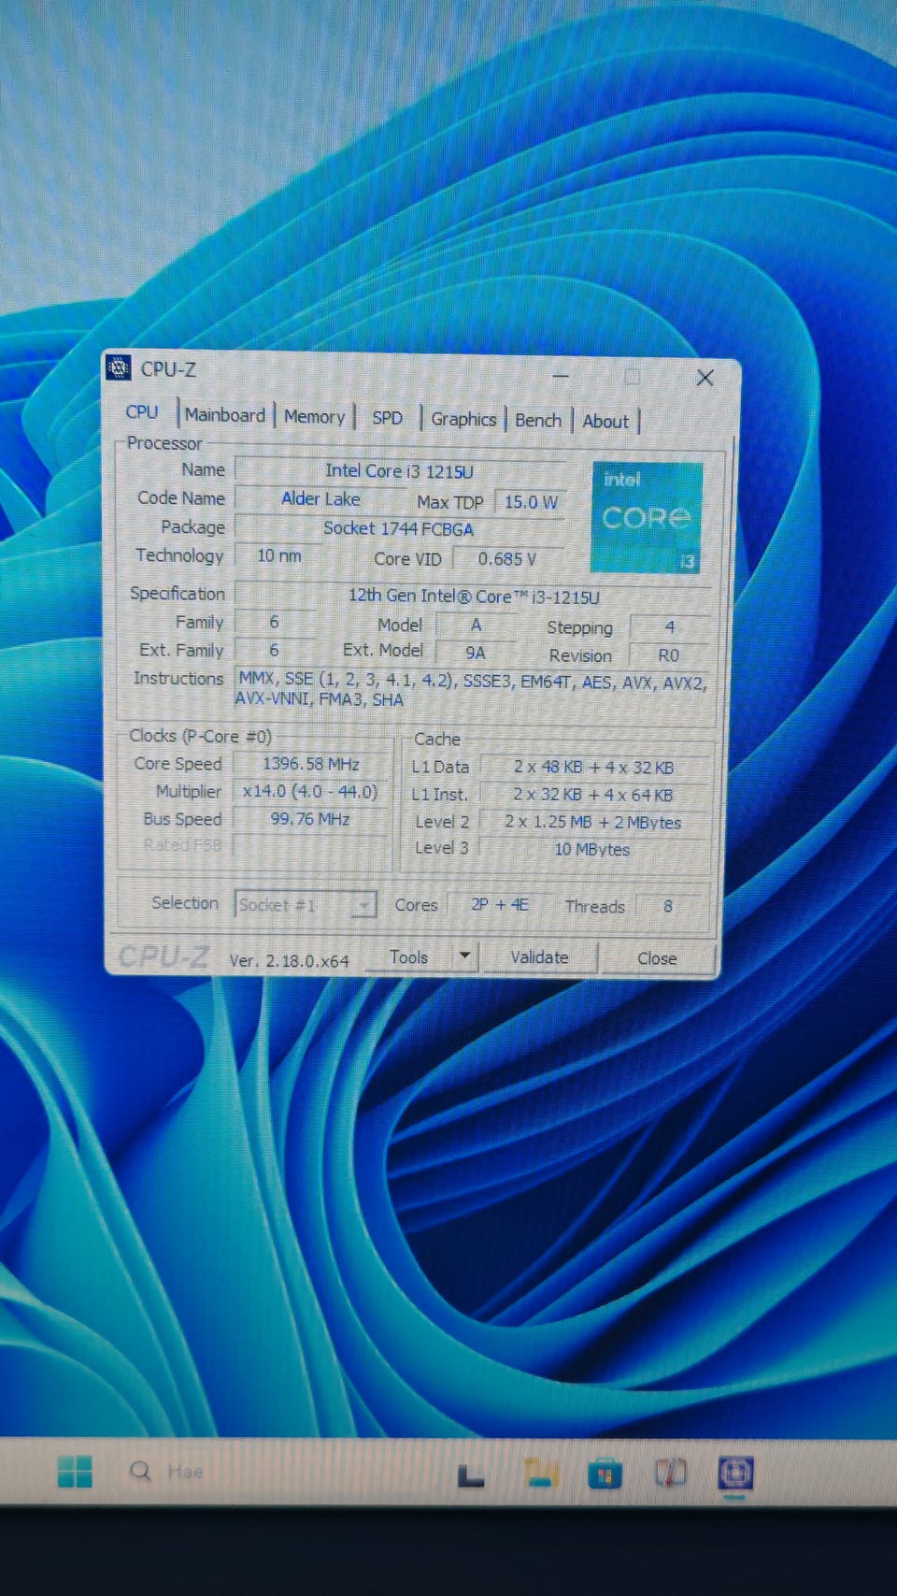Open the About tab

click(x=605, y=422)
